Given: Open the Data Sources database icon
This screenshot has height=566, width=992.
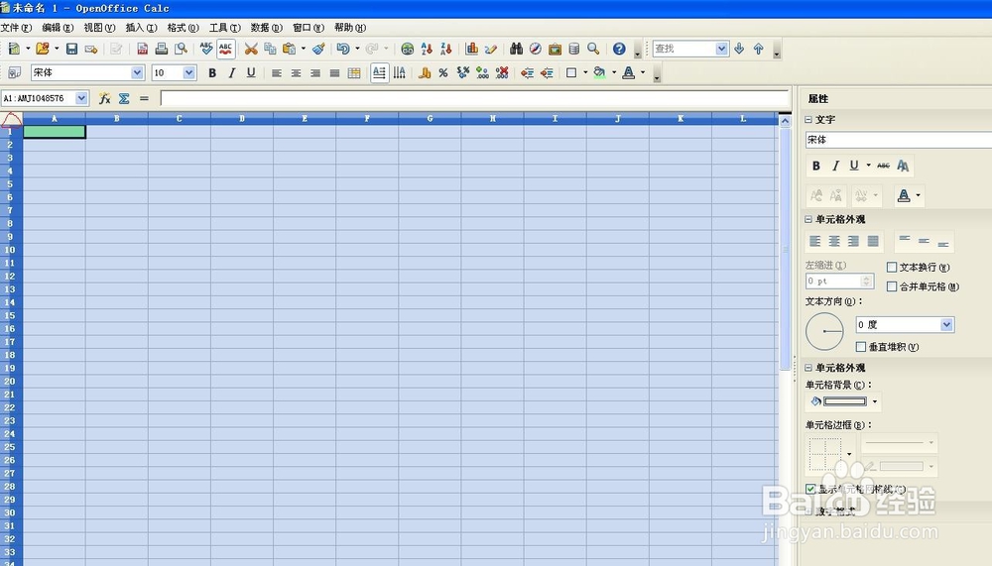Looking at the screenshot, I should [x=573, y=49].
